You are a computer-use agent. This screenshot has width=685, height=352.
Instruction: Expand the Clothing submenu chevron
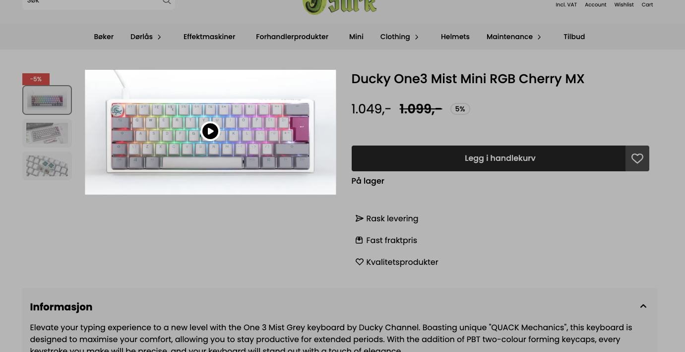(417, 37)
